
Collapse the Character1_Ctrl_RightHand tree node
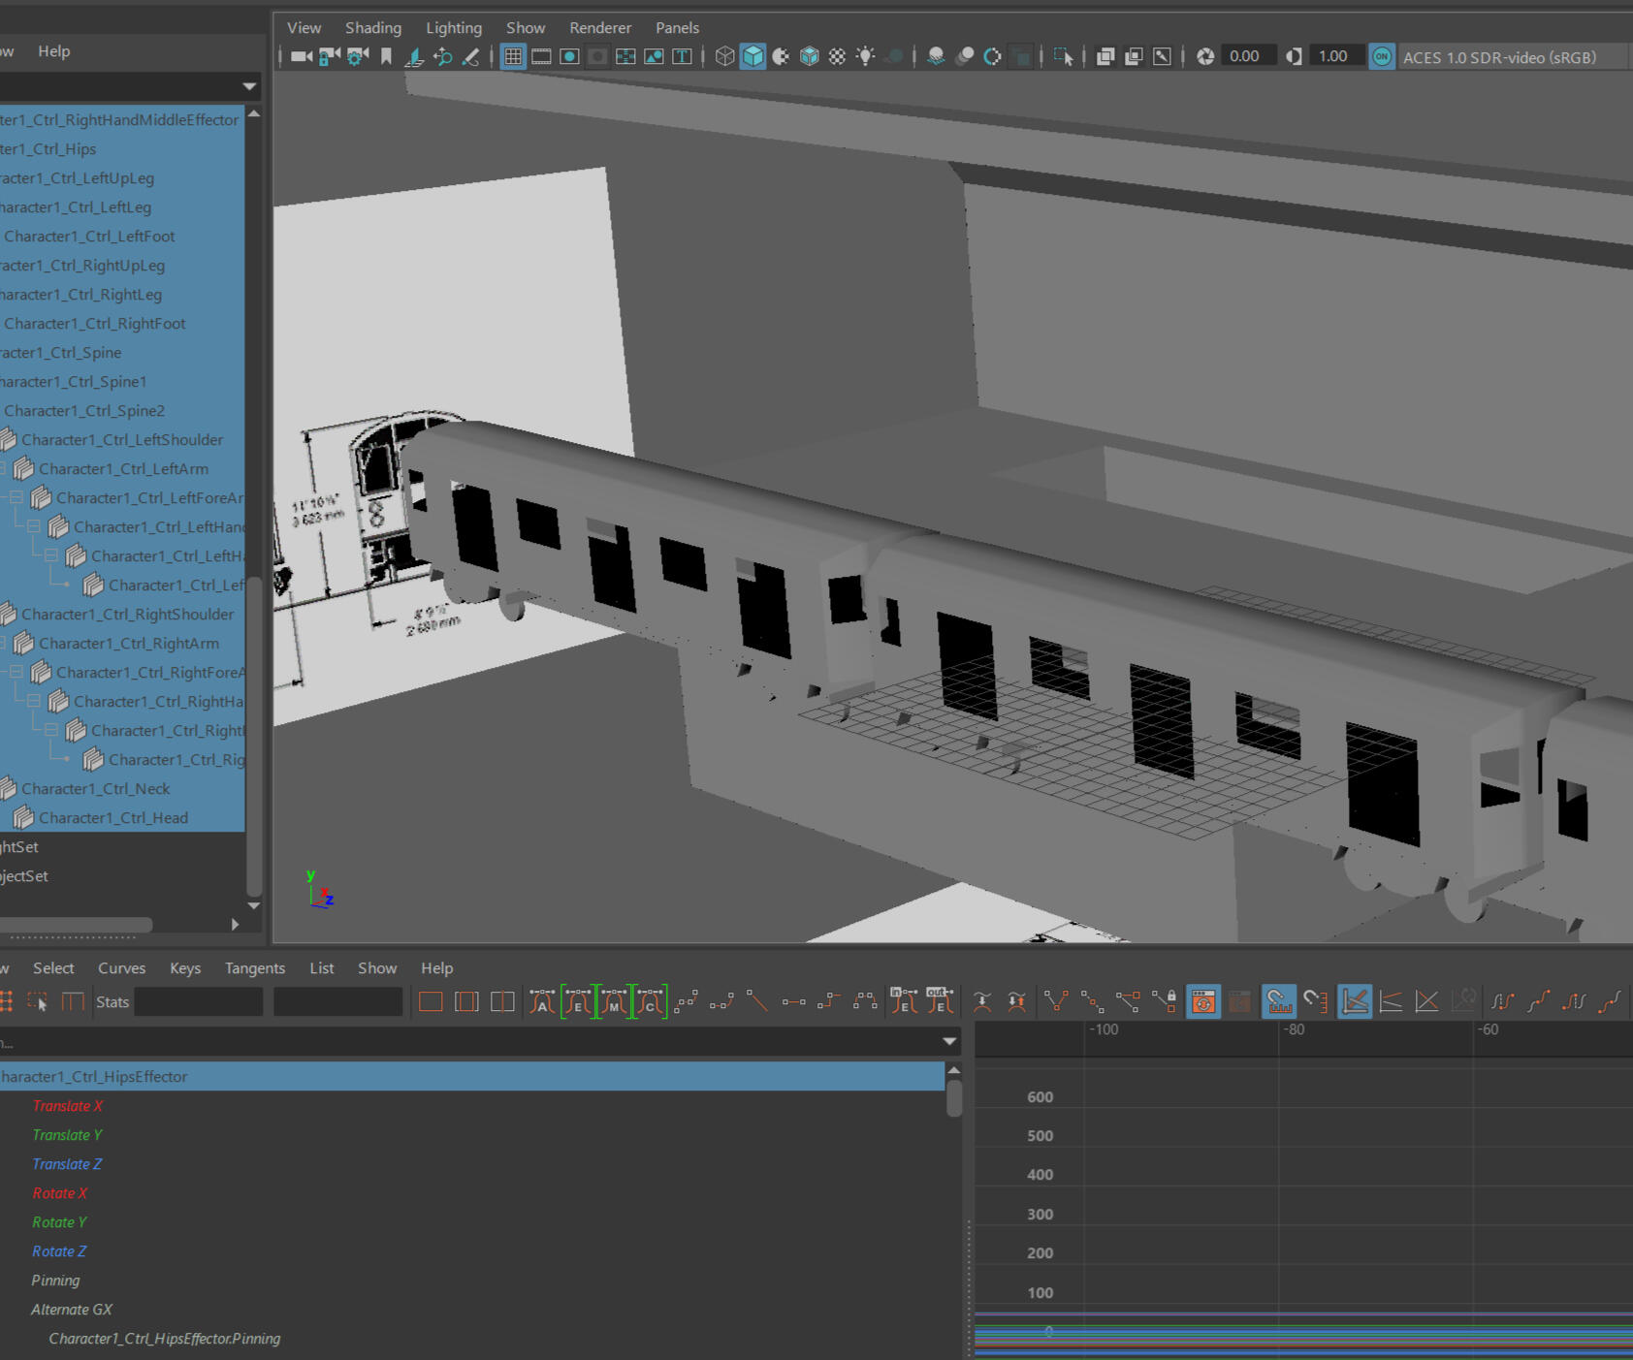(34, 702)
